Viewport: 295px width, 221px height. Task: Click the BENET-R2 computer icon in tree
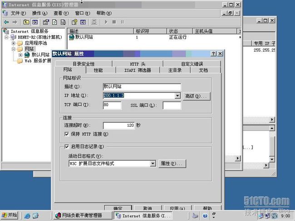[x=13, y=37]
